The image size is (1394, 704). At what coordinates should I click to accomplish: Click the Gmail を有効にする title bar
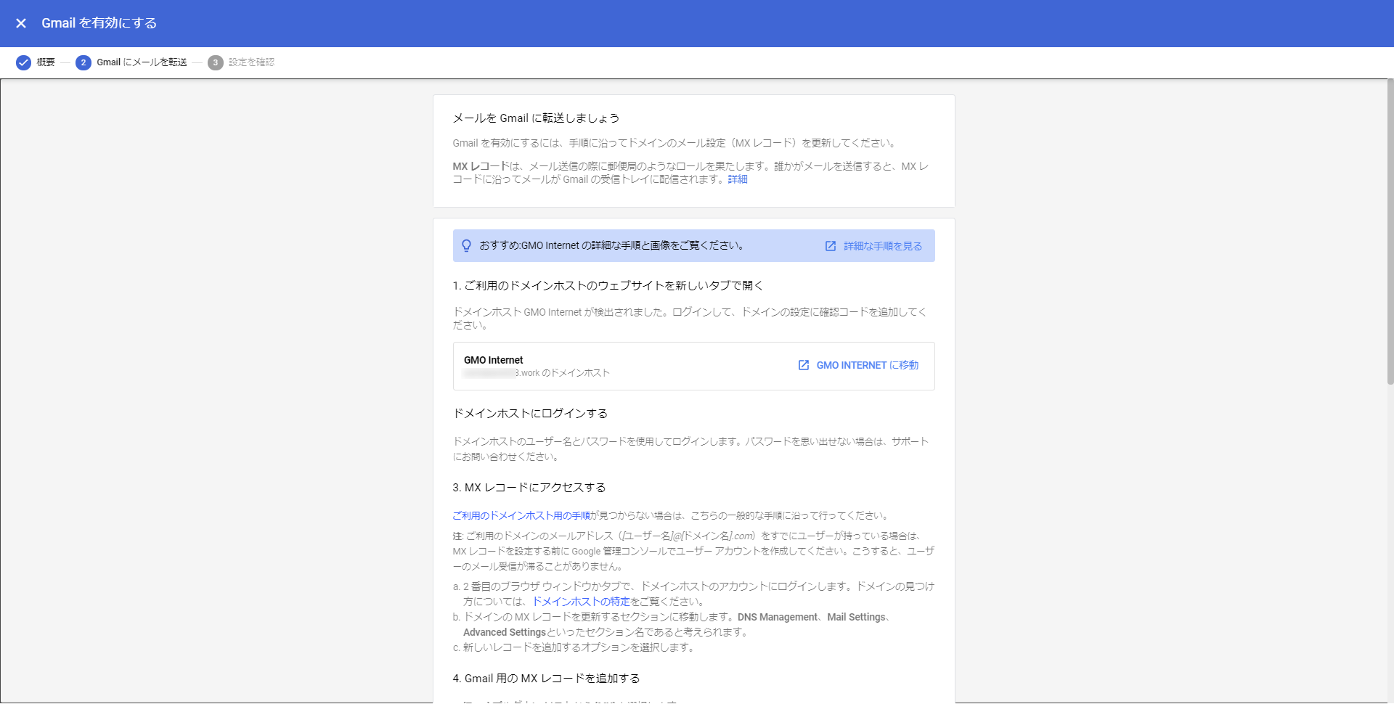coord(99,23)
